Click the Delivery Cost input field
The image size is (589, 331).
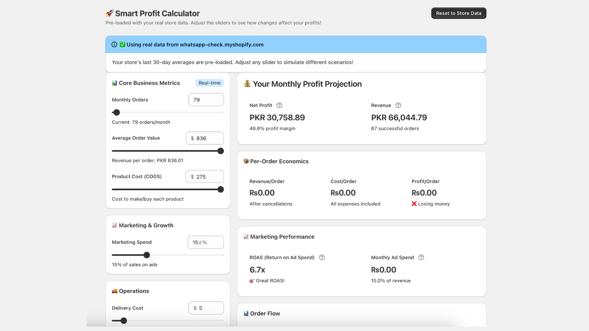206,308
